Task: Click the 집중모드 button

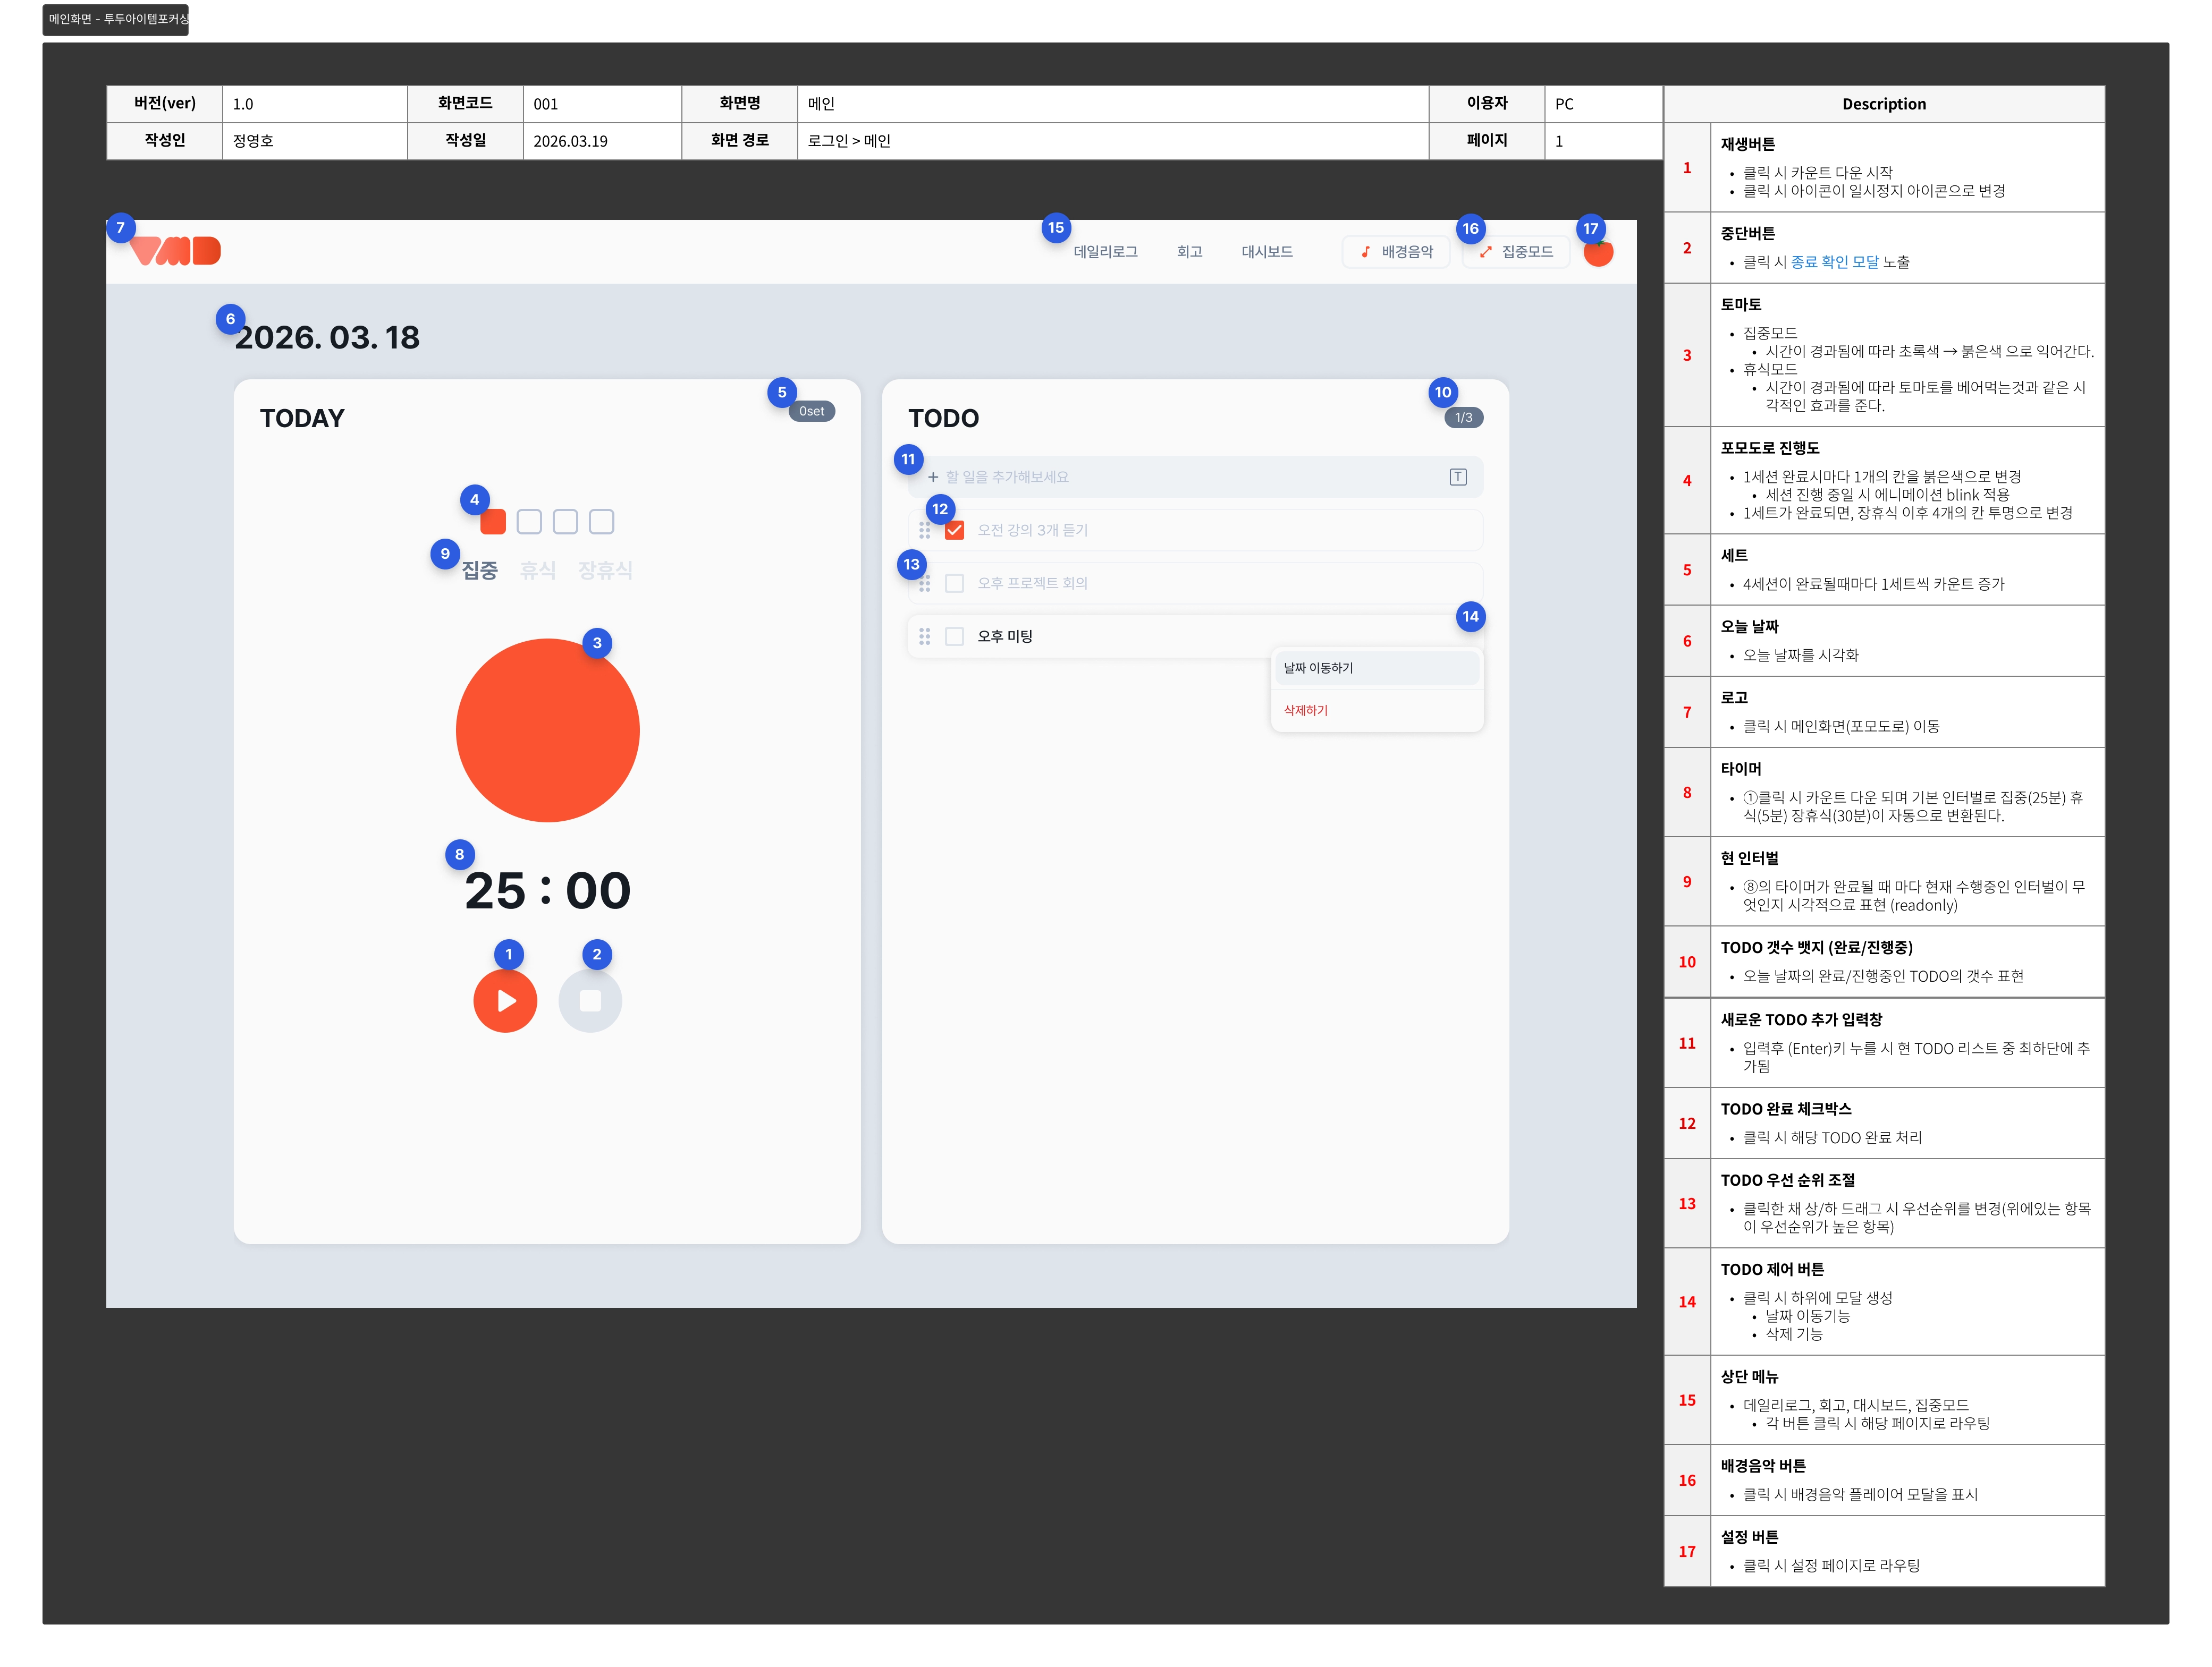Action: point(1515,252)
